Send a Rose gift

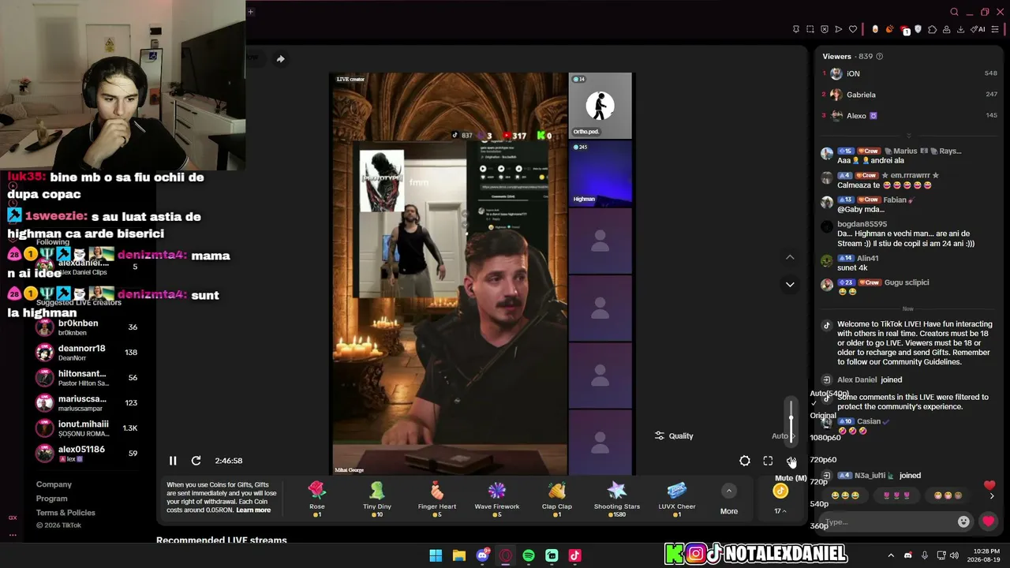317,499
